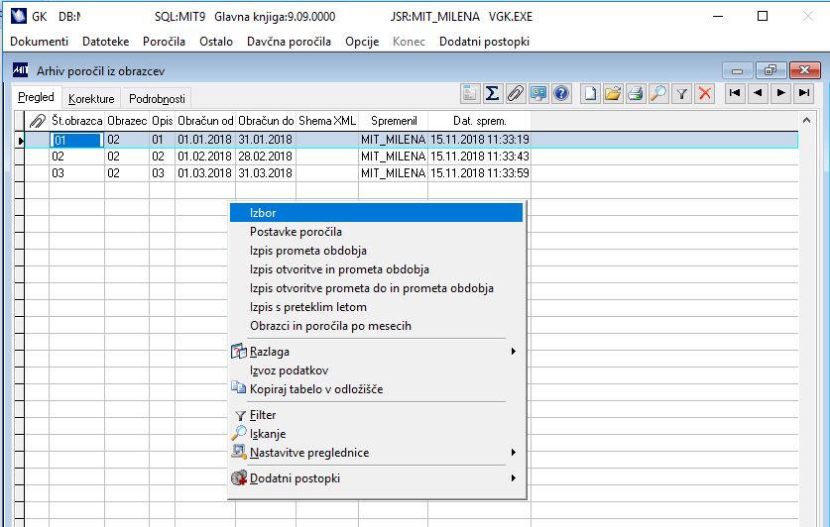Viewport: 830px width, 527px height.
Task: Click the paperclip attachment toolbar button
Action: coord(515,94)
